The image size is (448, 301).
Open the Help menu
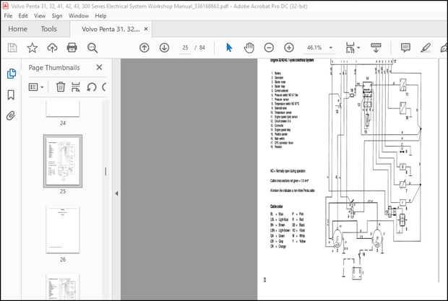point(100,16)
